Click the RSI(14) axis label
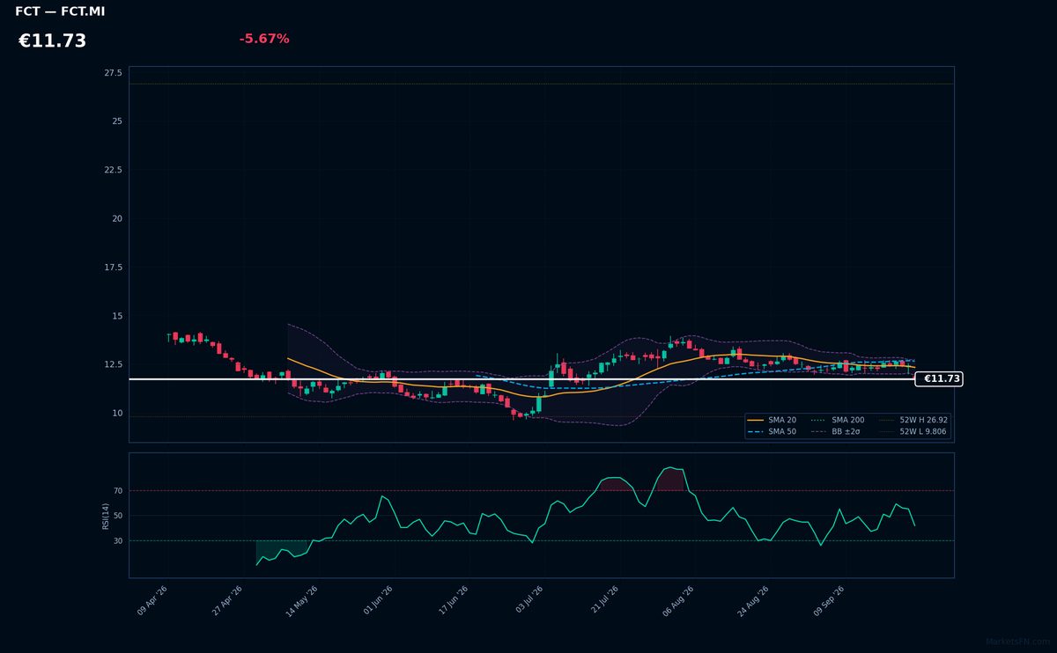The image size is (1057, 653). tap(106, 516)
